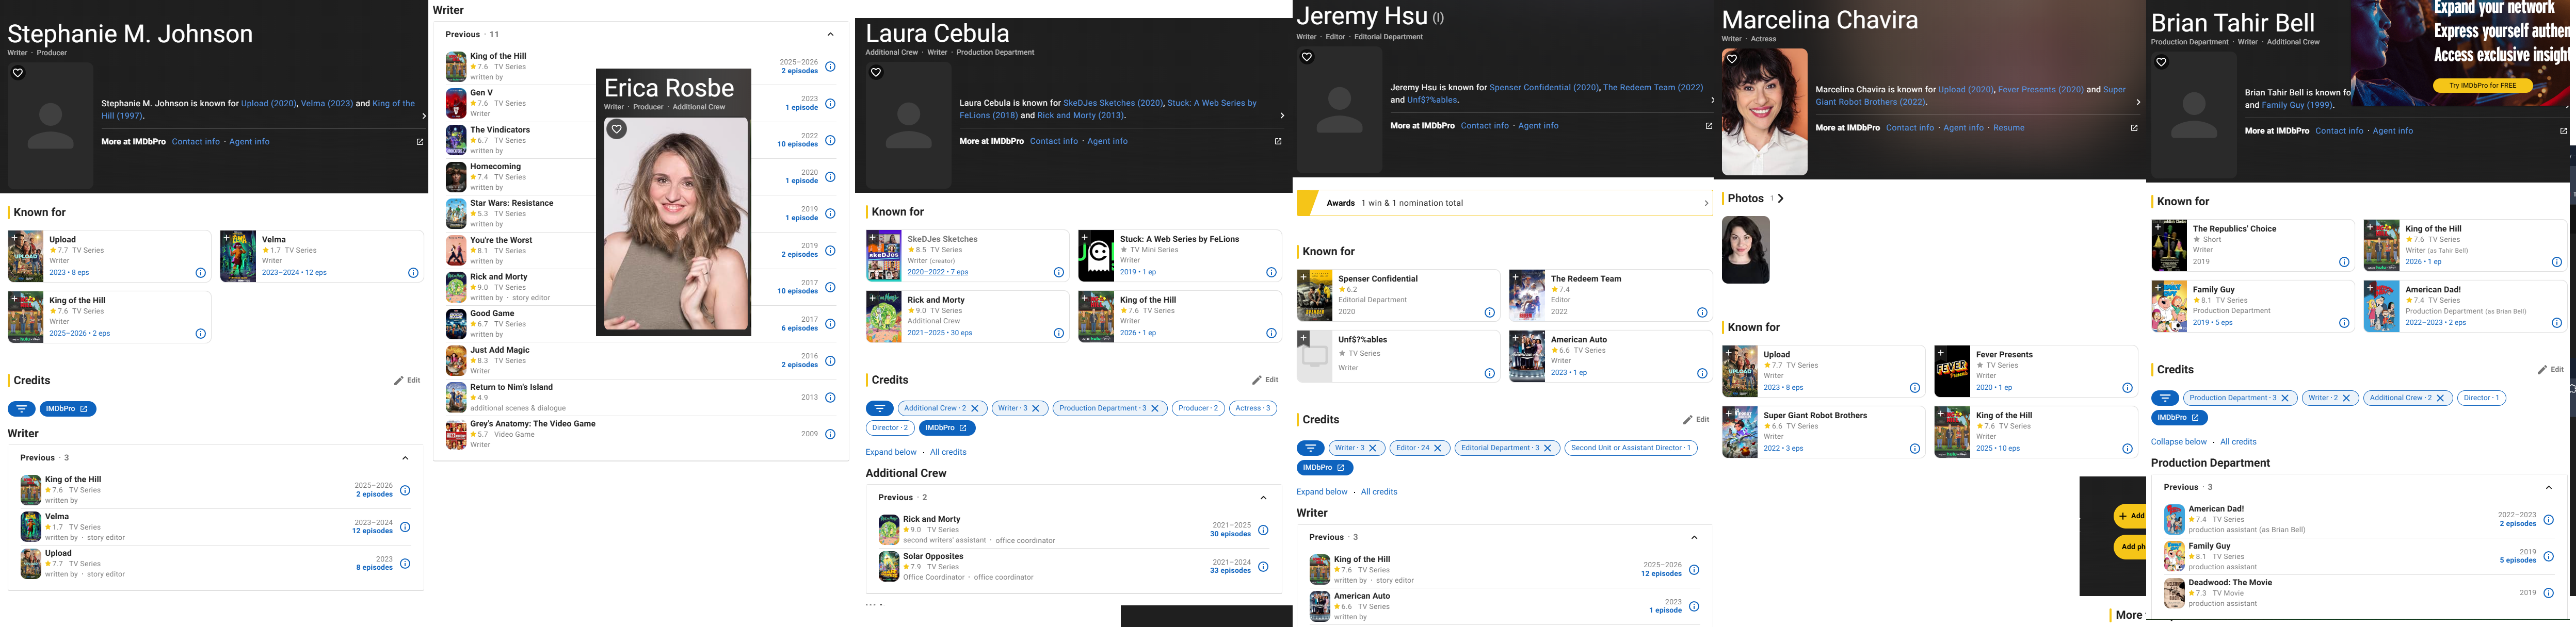
Task: Open Marcelina Chavira's Resume link
Action: coord(2008,128)
